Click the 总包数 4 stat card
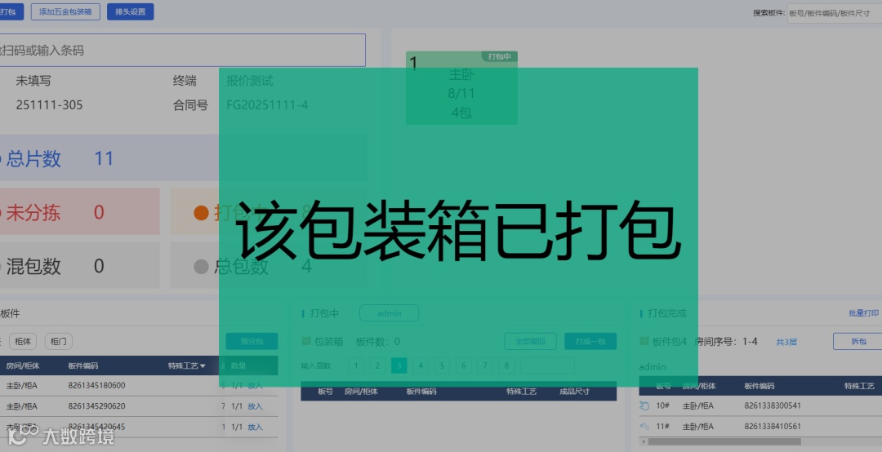Image resolution: width=882 pixels, height=452 pixels. pos(269,265)
